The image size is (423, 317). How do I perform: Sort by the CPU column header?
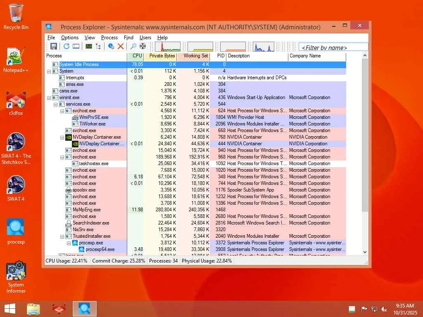click(135, 56)
